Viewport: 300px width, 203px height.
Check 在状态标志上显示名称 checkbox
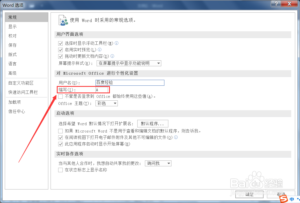pyautogui.click(x=60, y=170)
